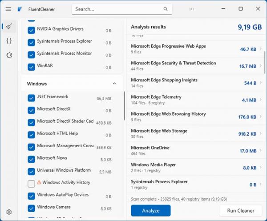Click the left list scrollbar

124,106
